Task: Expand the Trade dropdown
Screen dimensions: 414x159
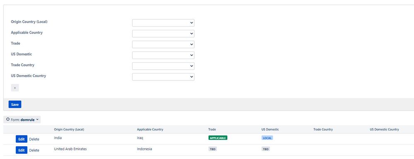Action: (x=163, y=44)
